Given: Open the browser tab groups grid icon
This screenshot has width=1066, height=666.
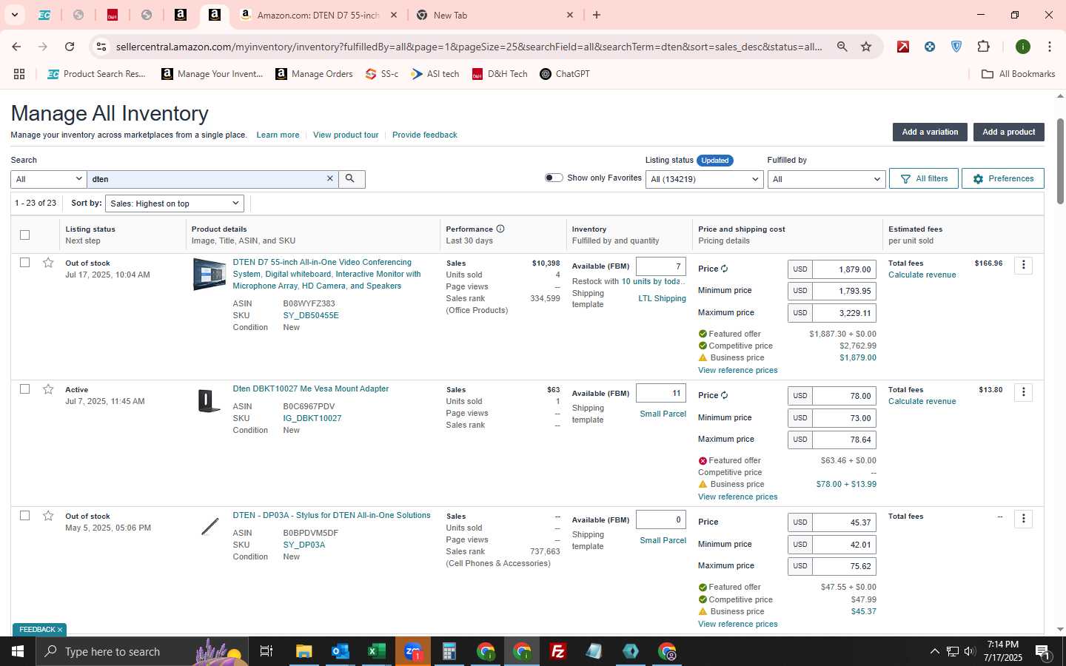Looking at the screenshot, I should click(19, 74).
